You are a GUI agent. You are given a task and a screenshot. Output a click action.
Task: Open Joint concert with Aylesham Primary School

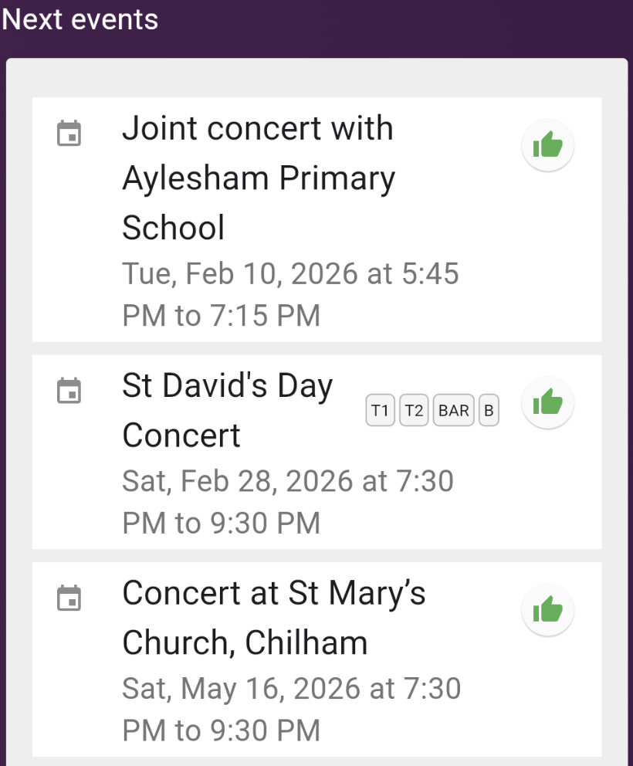pos(258,178)
